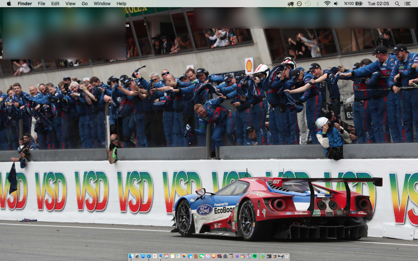This screenshot has width=418, height=261.
Task: Open Wi-Fi status menu
Action: (327, 4)
